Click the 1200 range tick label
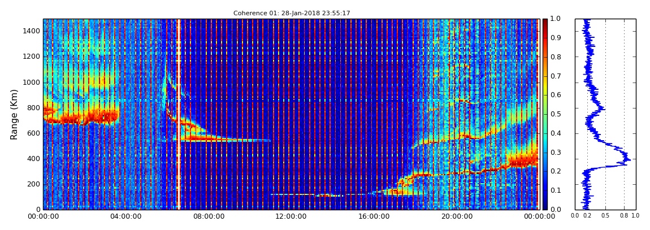The image size is (650, 230). (x=32, y=57)
